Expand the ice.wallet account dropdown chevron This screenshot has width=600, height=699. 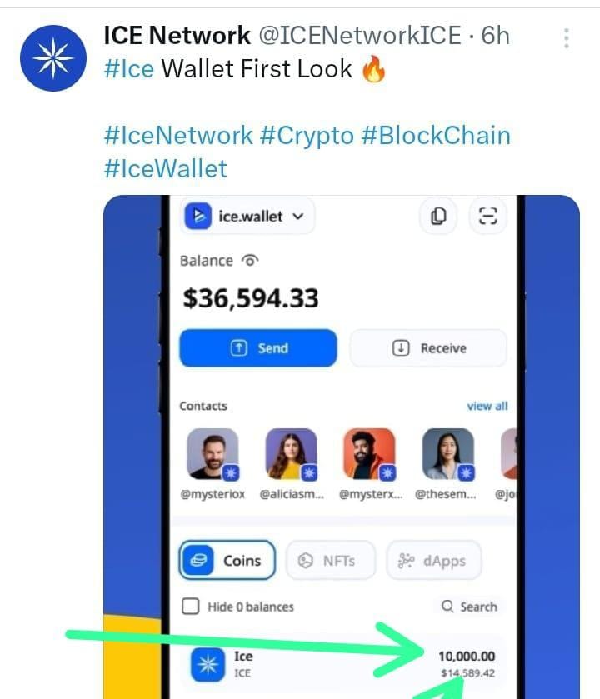[x=298, y=217]
